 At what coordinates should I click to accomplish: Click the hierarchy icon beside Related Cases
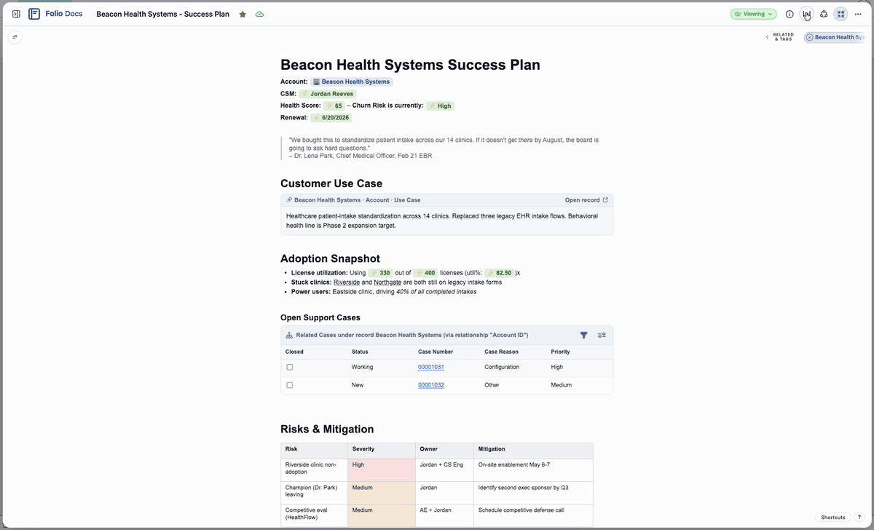[x=289, y=335]
